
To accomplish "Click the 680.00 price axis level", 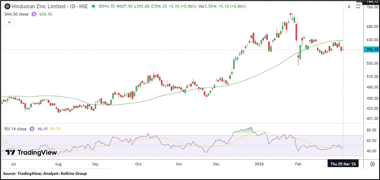I will tap(372, 27).
